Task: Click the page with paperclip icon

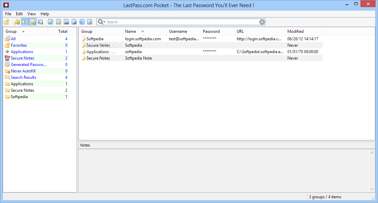Action: pyautogui.click(x=74, y=22)
